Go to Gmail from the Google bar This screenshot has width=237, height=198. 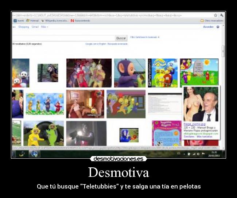35,27
